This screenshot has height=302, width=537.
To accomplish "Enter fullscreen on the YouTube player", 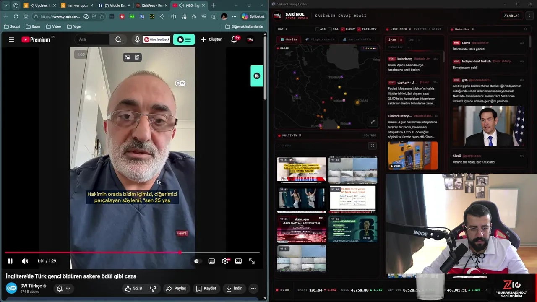I will click(x=252, y=261).
